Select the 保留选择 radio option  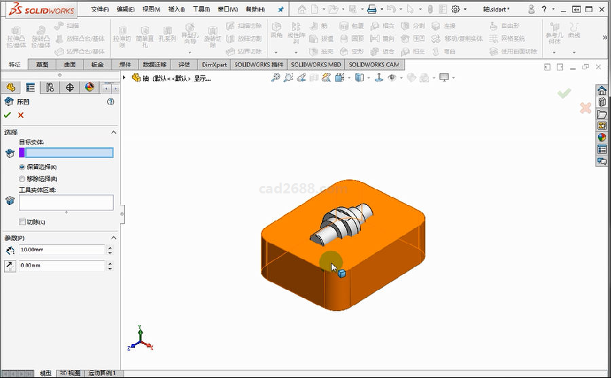tap(22, 167)
